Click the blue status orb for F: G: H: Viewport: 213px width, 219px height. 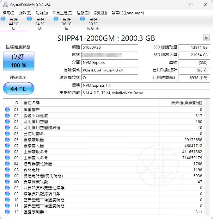point(82,19)
